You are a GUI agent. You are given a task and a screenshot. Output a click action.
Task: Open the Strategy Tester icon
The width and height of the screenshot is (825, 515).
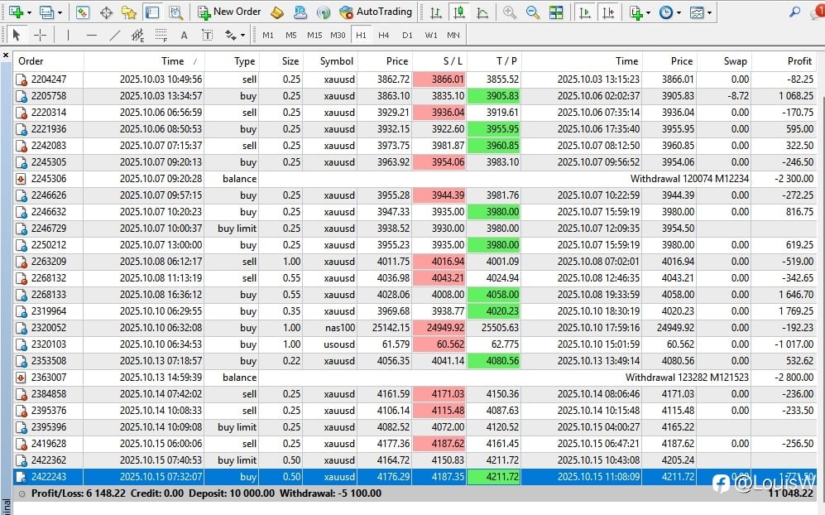[175, 12]
